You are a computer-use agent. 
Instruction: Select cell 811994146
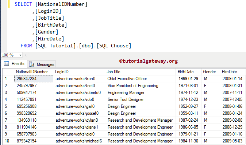coord(34,127)
